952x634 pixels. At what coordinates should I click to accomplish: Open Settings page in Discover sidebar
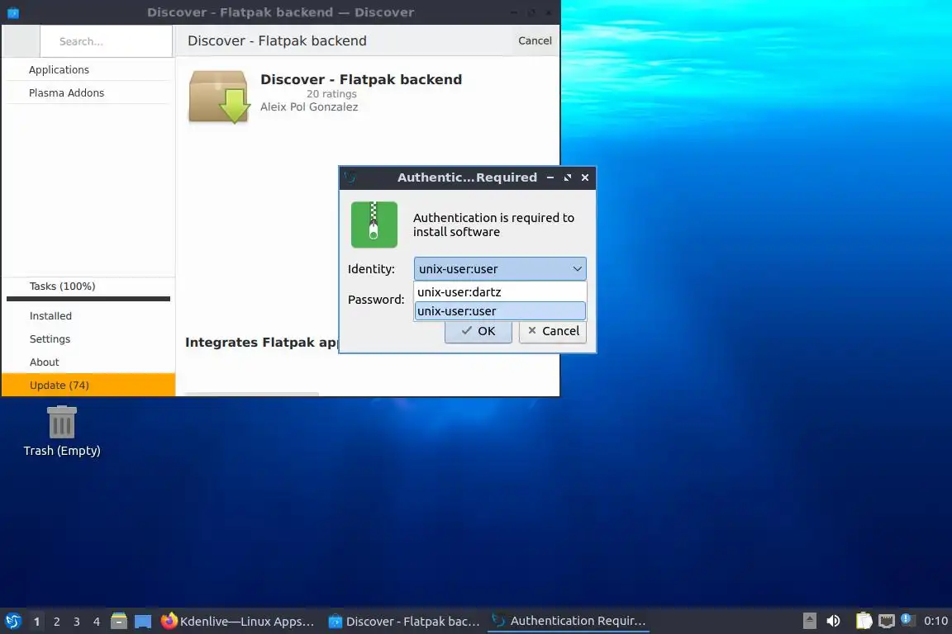(88, 339)
